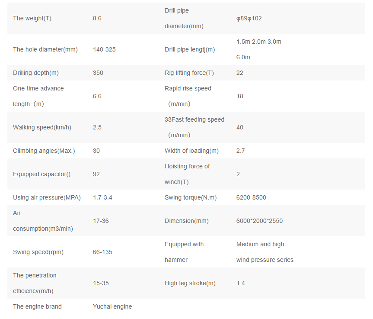Screen dimensions: 373x319
Task: Click the 'Drill pipe diameter(mm)' label
Action: (x=184, y=18)
